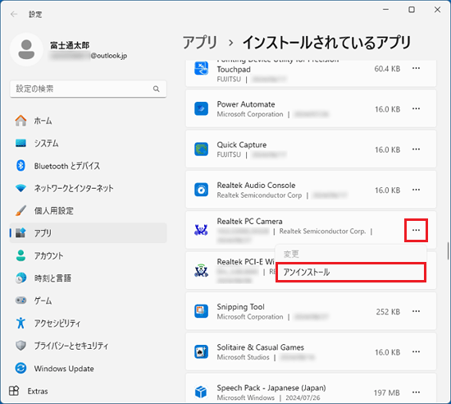Click the 富士通太郎 account name
This screenshot has height=404, width=451.
(70, 45)
